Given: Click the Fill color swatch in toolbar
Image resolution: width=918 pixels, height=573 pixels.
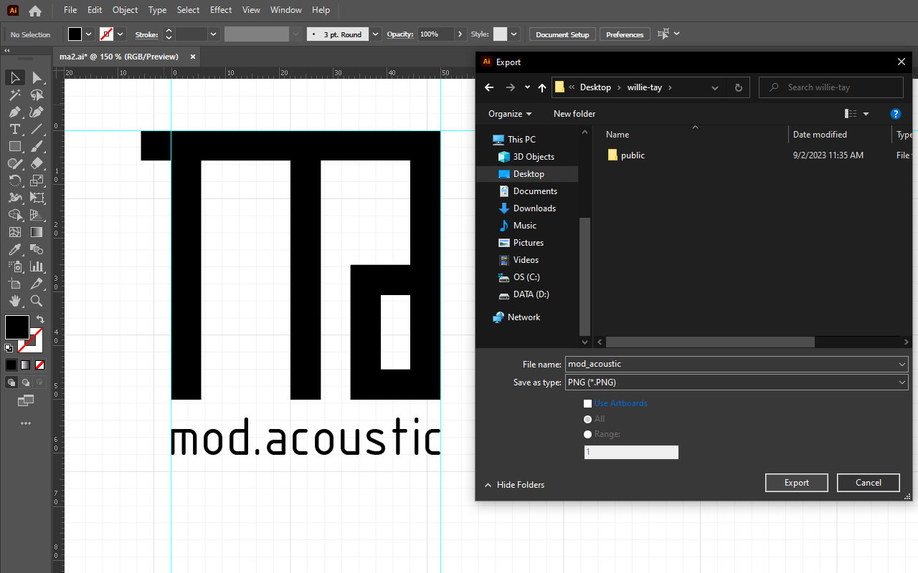Looking at the screenshot, I should pyautogui.click(x=16, y=327).
